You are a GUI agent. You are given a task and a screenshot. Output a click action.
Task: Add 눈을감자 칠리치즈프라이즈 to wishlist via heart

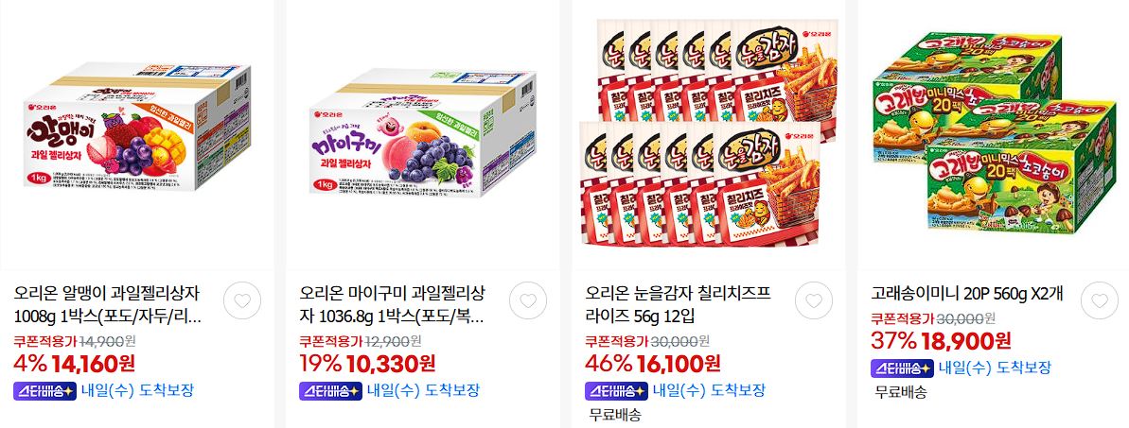[x=814, y=300]
